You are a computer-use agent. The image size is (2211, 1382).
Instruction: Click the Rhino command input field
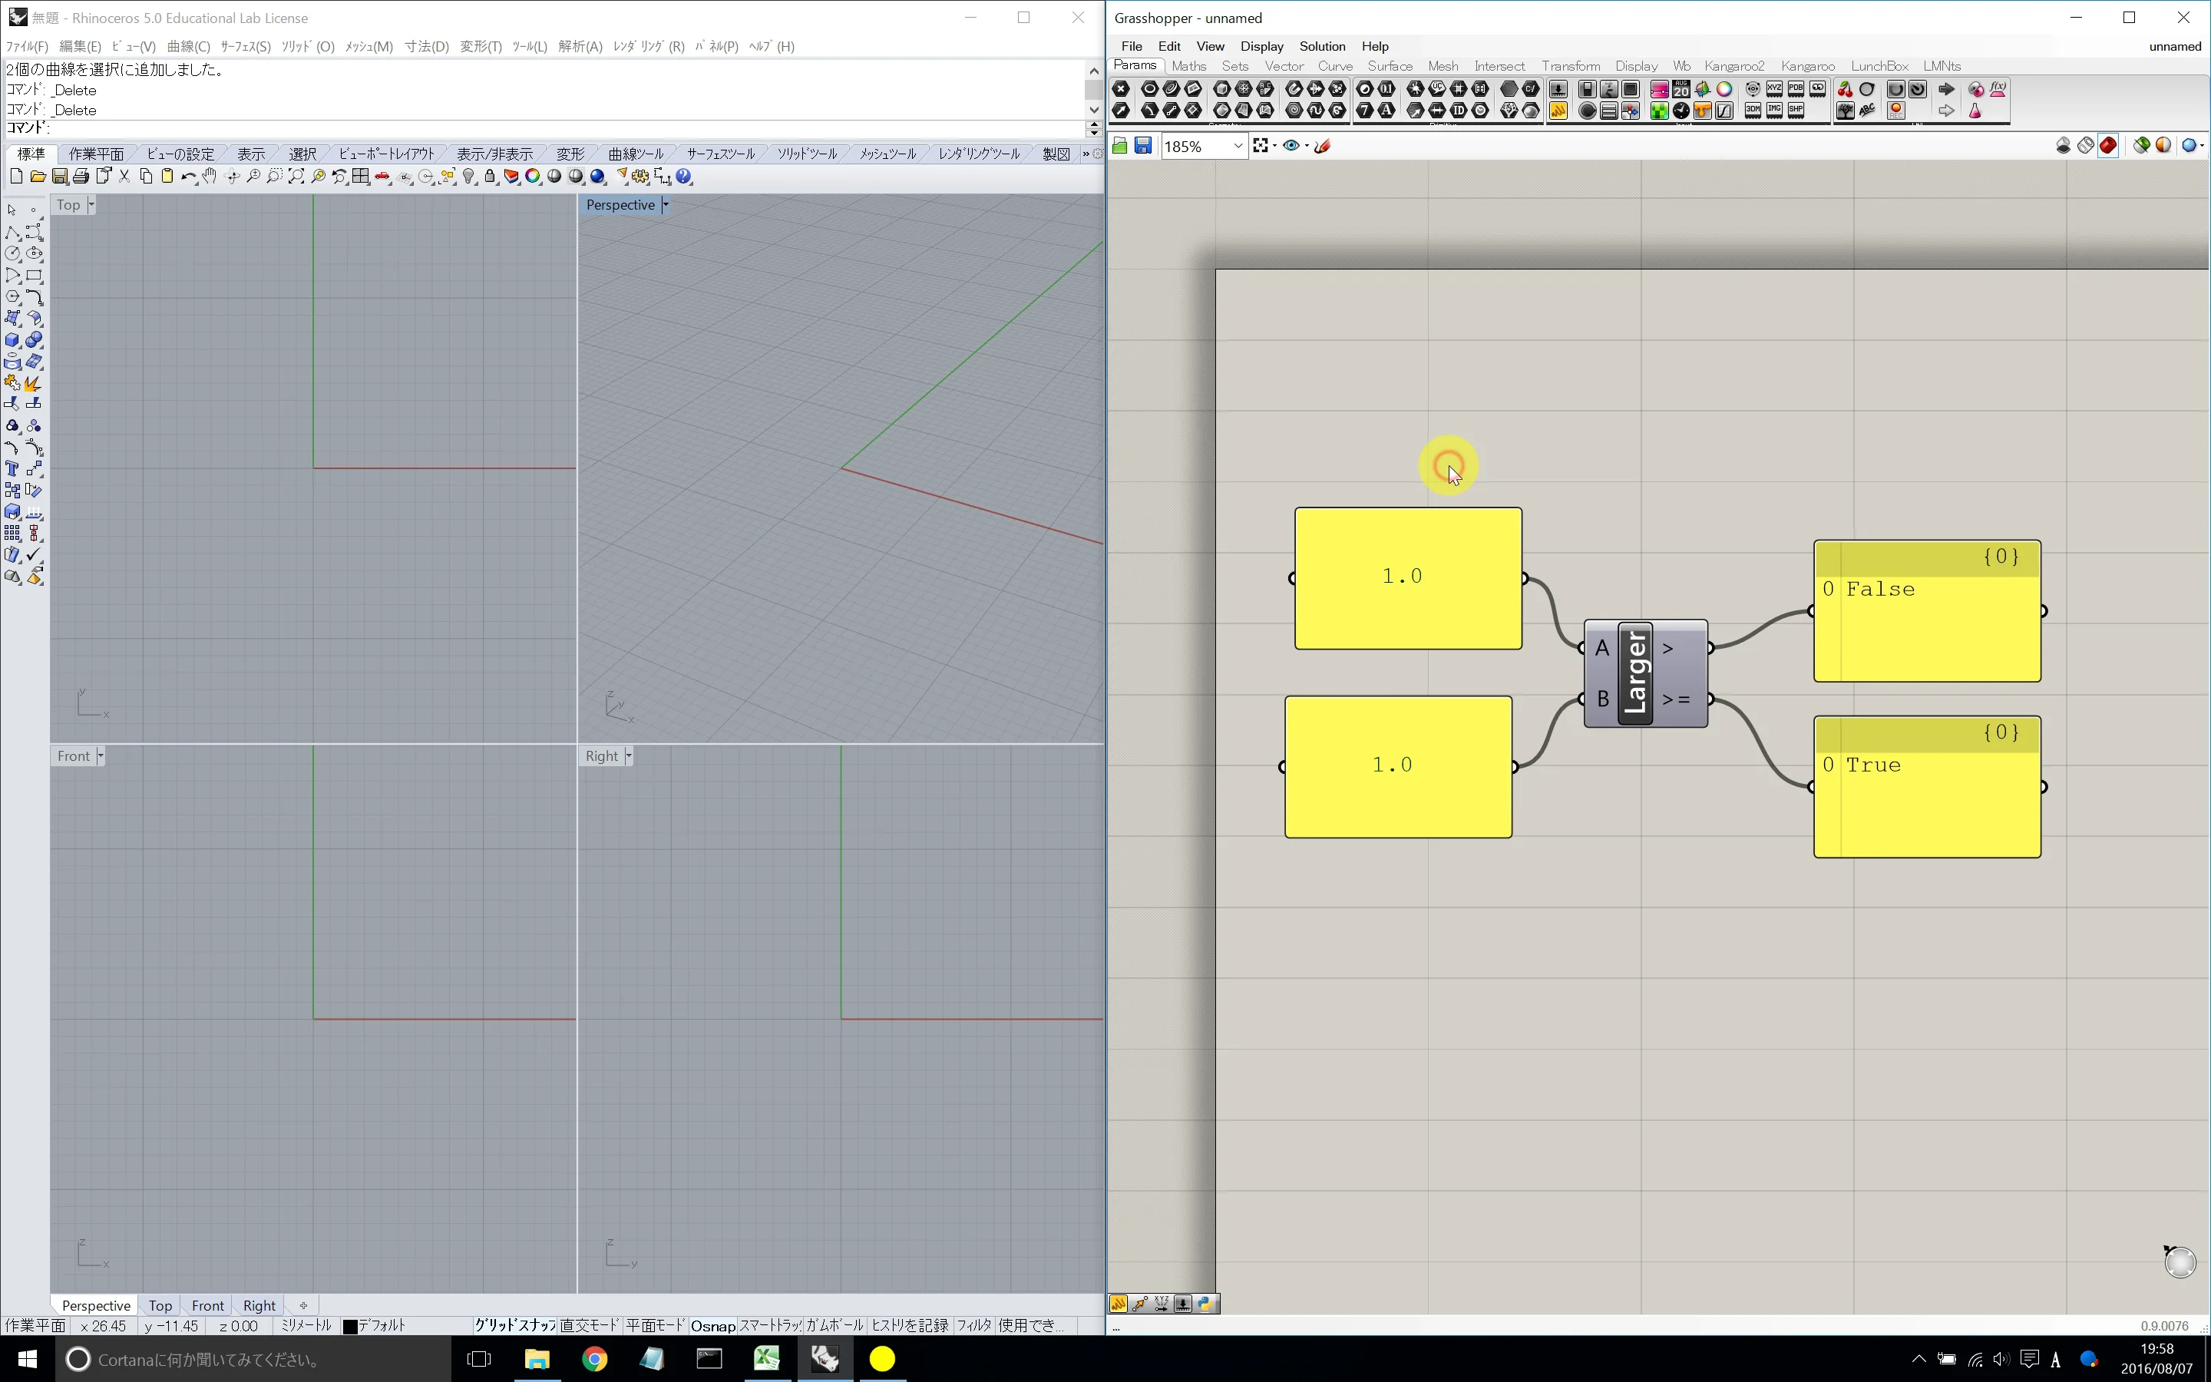[x=567, y=128]
